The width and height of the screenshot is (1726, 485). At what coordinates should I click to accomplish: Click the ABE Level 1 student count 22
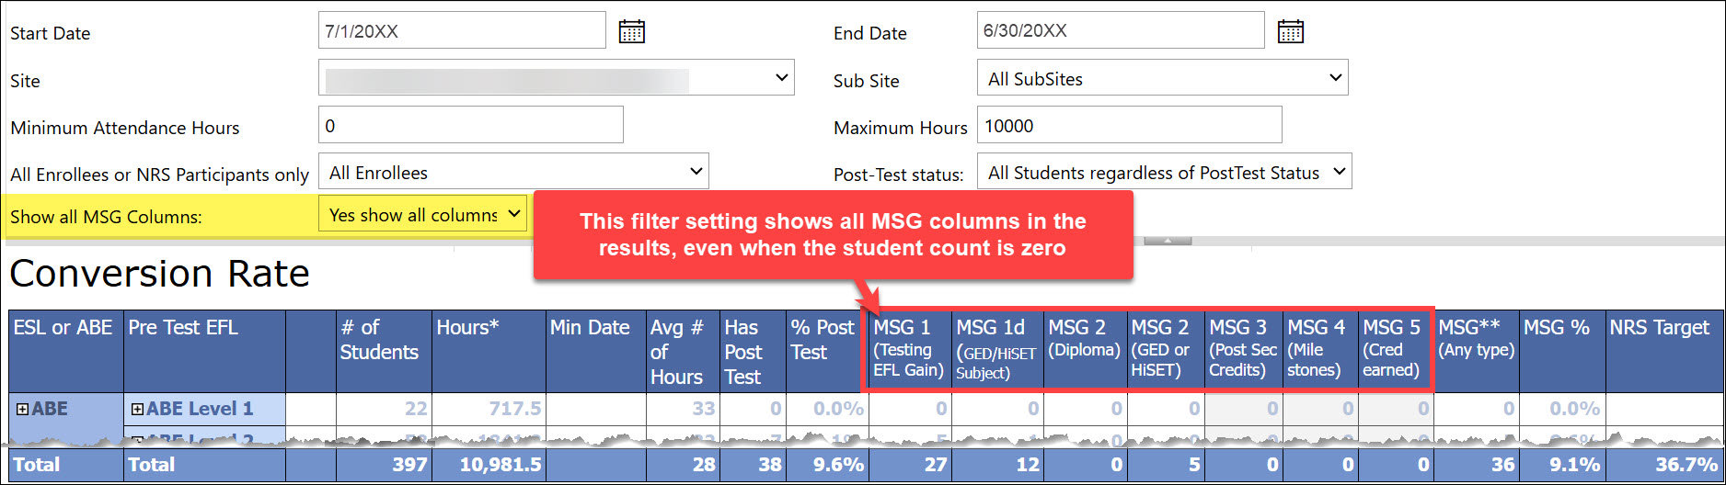coord(416,409)
